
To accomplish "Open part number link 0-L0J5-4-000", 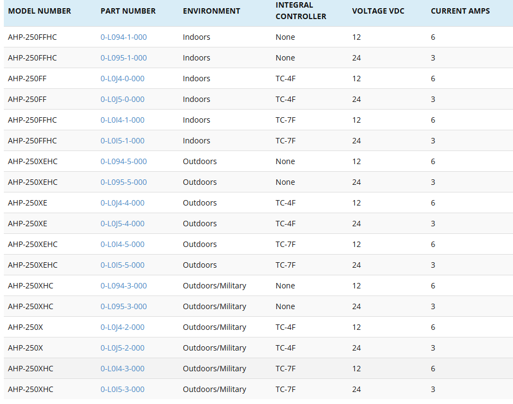I will coord(122,224).
